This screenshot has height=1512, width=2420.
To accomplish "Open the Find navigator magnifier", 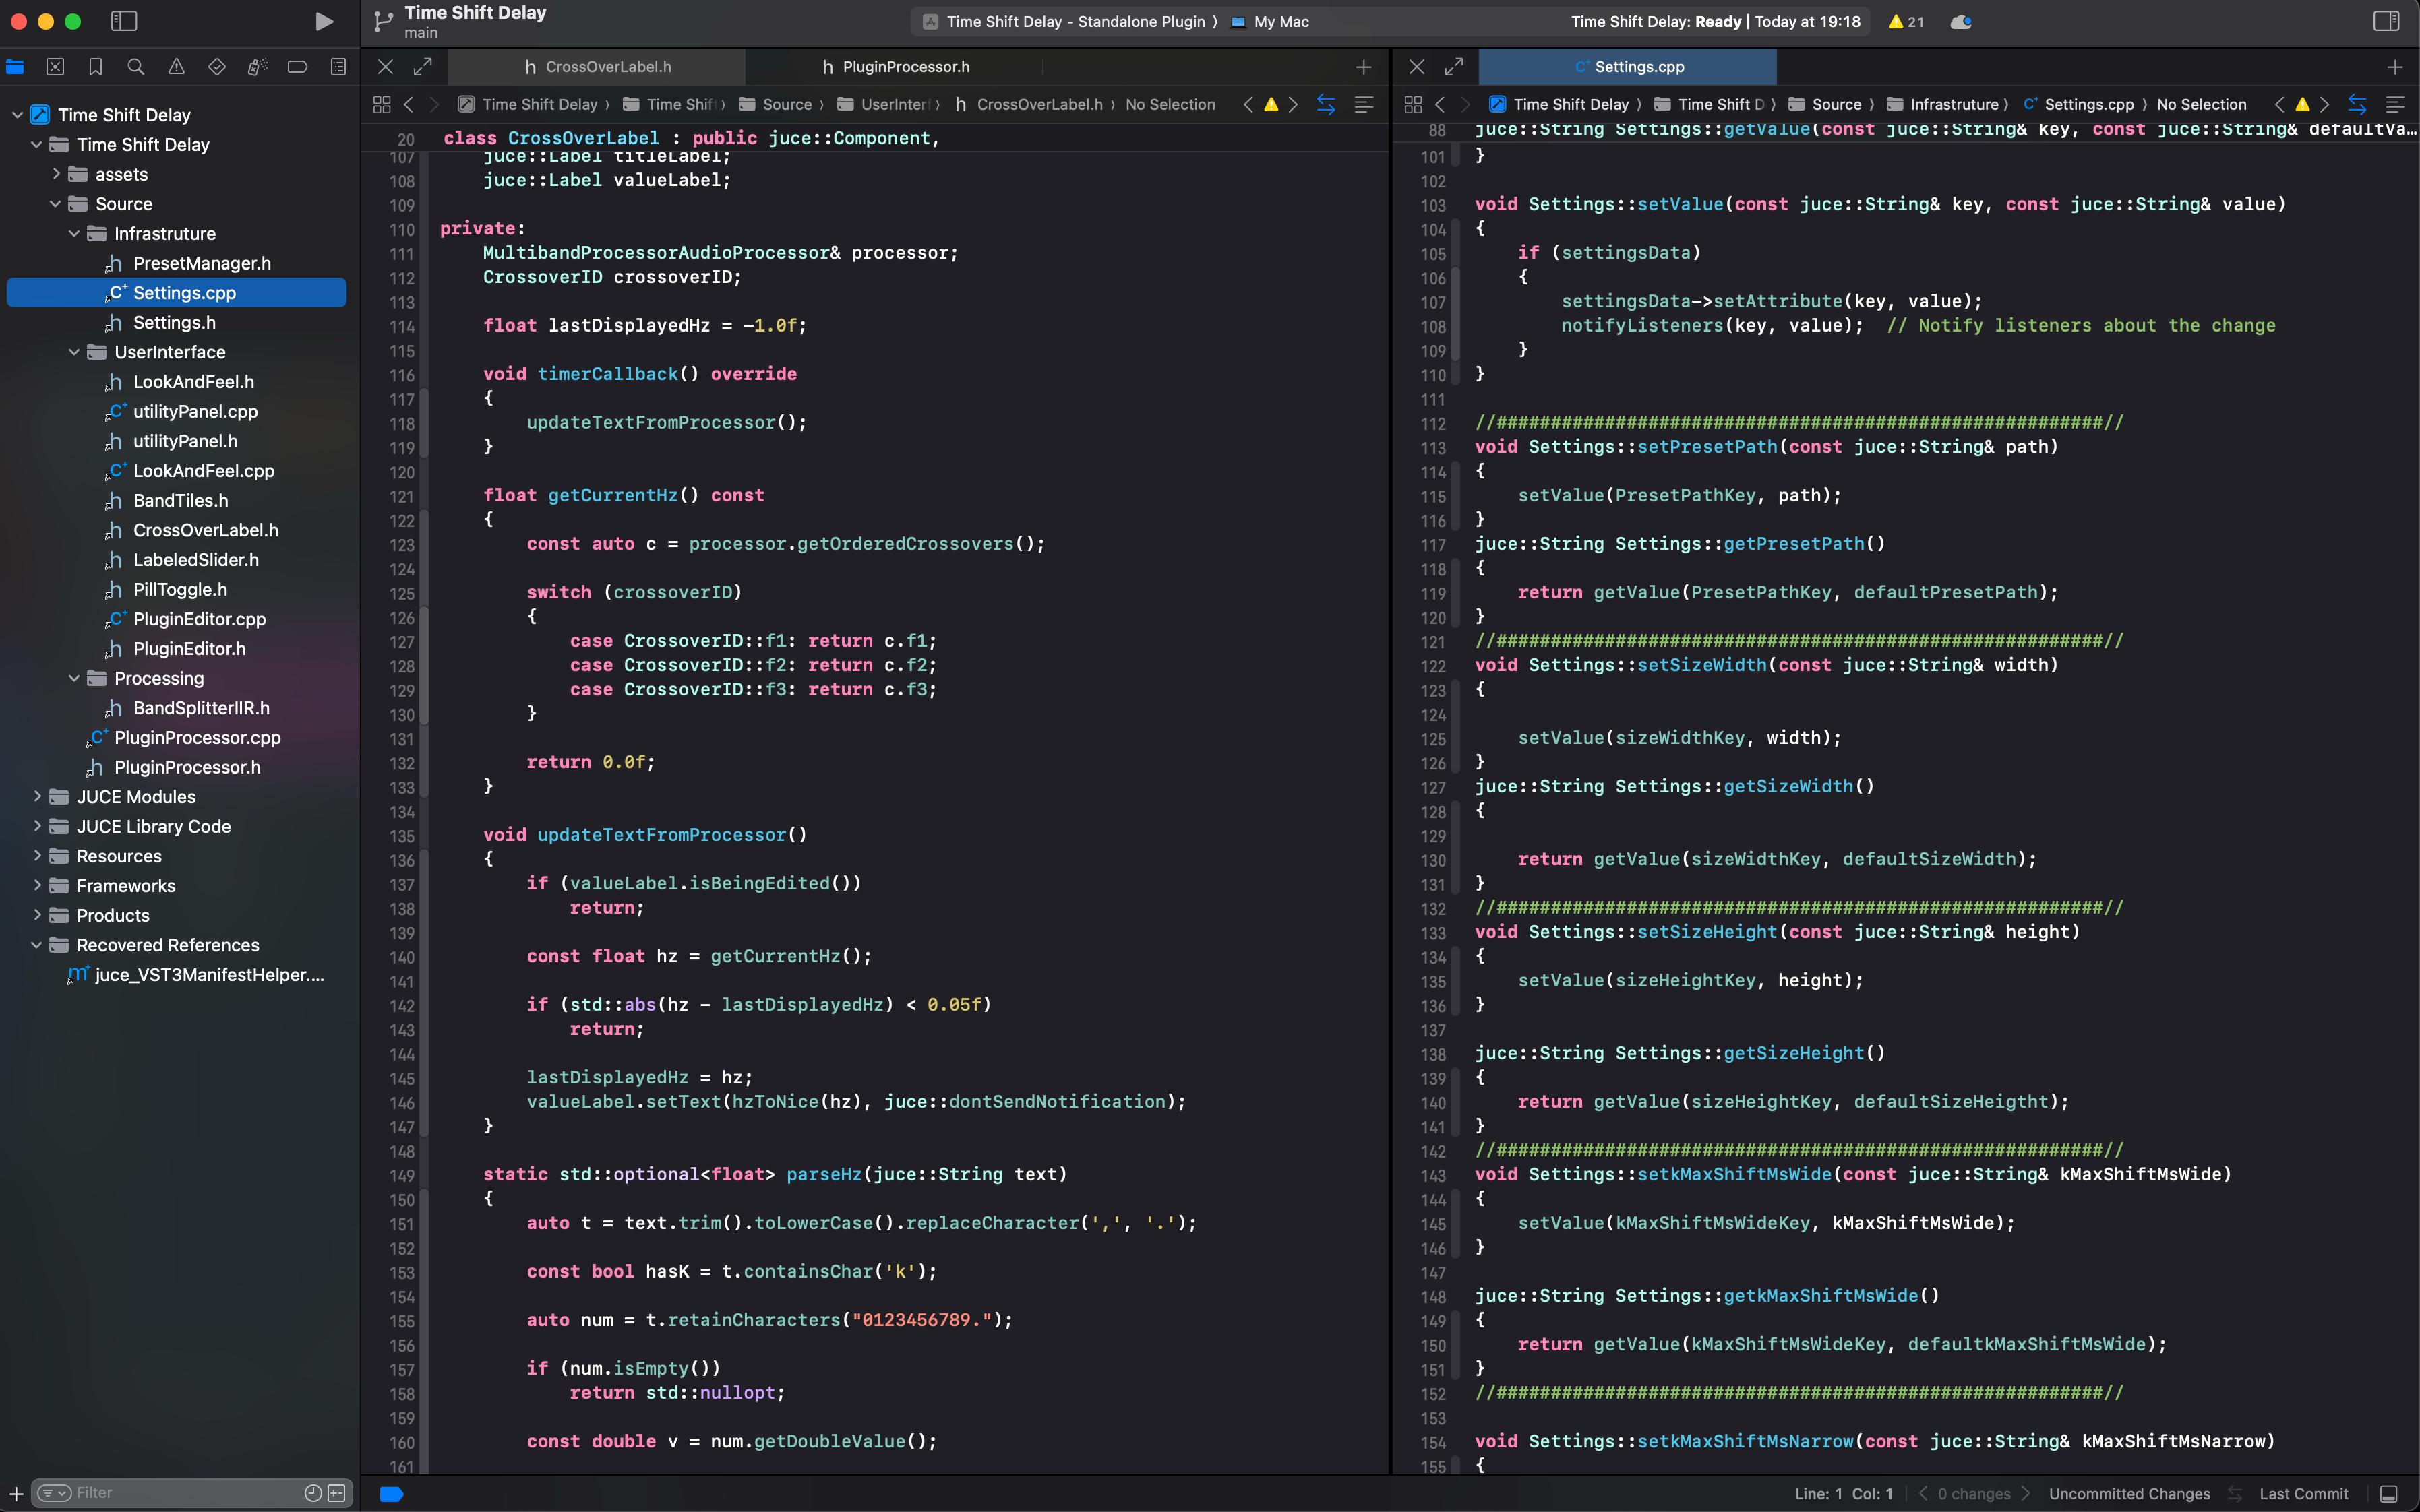I will (x=136, y=67).
